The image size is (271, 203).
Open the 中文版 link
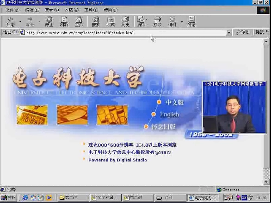174,102
